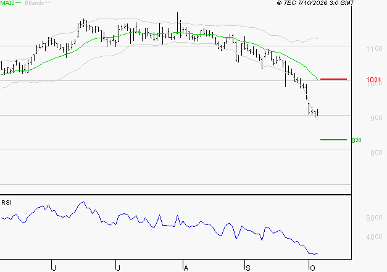This screenshot has height=272, width=387.
Task: Click the red resistance level line
Action: coord(333,79)
